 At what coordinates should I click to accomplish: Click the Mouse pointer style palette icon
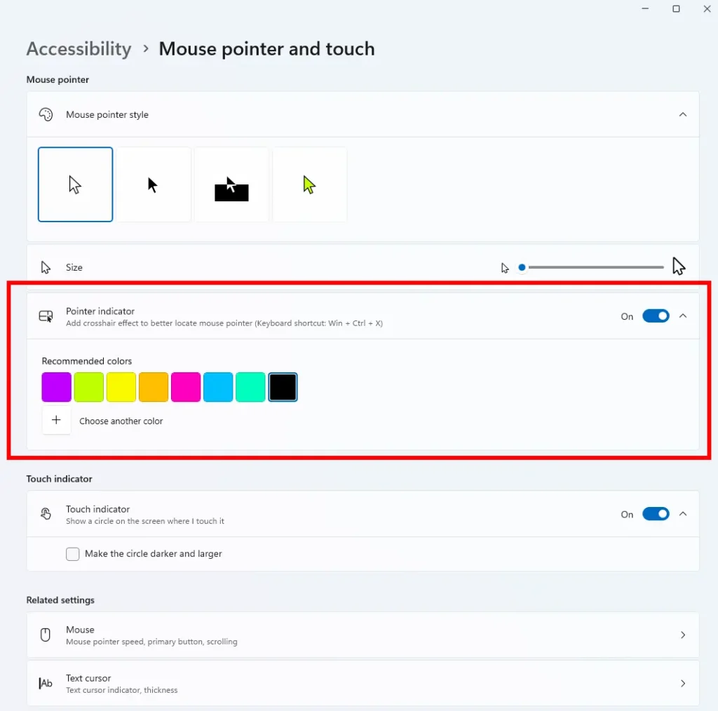tap(46, 114)
